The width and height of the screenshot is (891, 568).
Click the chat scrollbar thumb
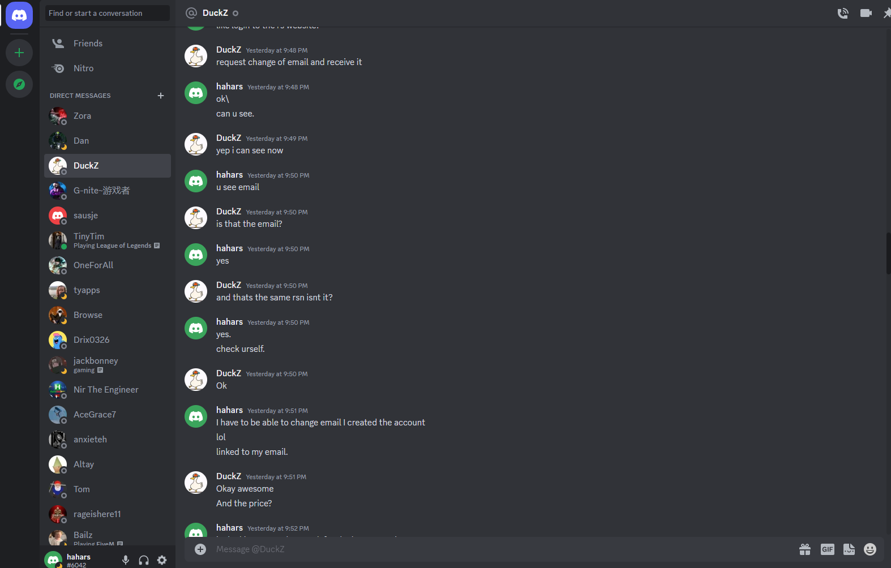(x=888, y=253)
